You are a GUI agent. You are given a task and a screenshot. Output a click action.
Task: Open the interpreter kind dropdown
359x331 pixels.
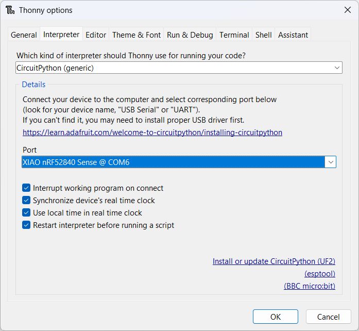(x=179, y=68)
